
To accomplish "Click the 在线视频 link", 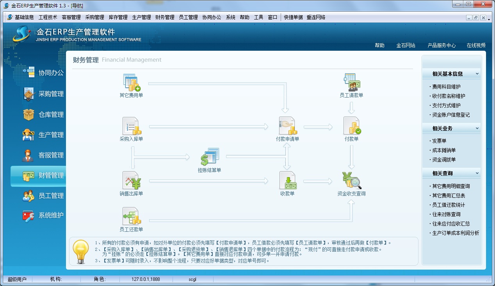I will click(x=476, y=46).
